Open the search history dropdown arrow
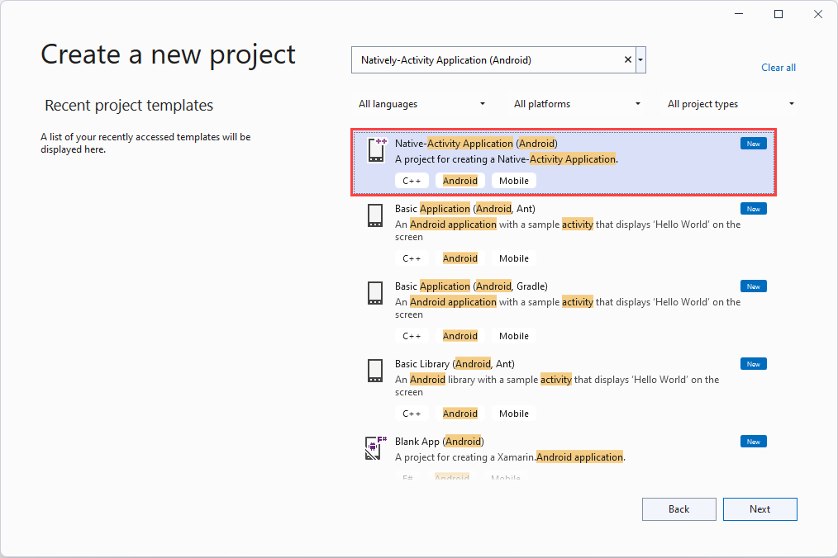 640,59
